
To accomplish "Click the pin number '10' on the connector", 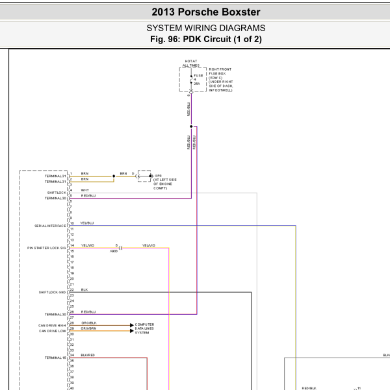I will [x=71, y=223].
